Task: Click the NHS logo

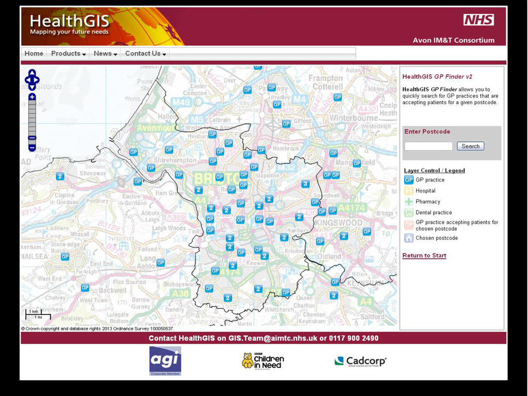Action: (478, 20)
